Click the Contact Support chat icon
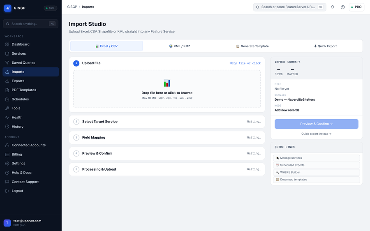 tap(7, 182)
